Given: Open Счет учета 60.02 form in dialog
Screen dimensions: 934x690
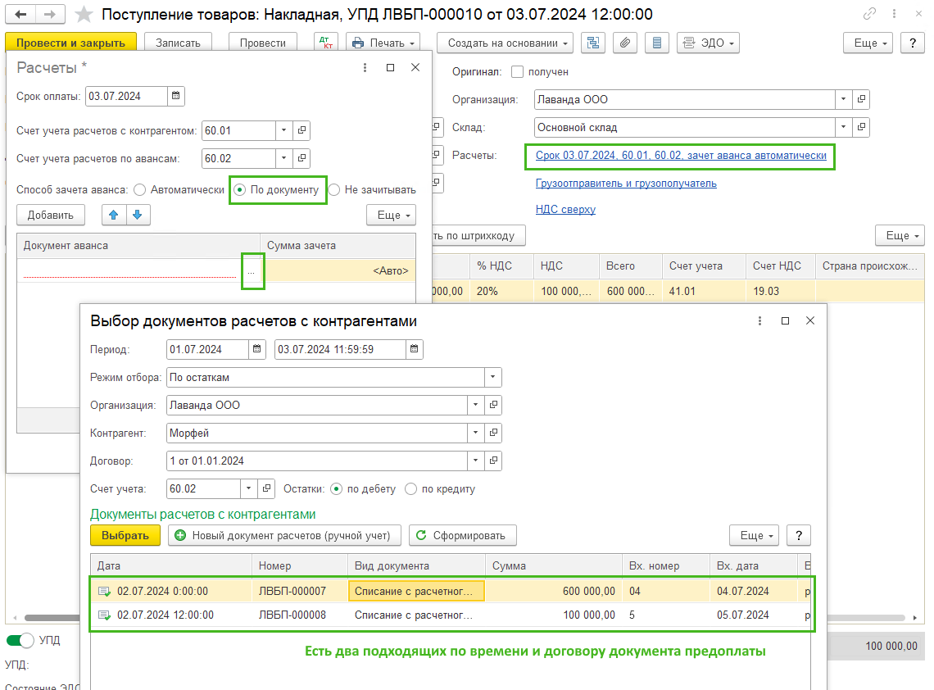Looking at the screenshot, I should point(266,488).
